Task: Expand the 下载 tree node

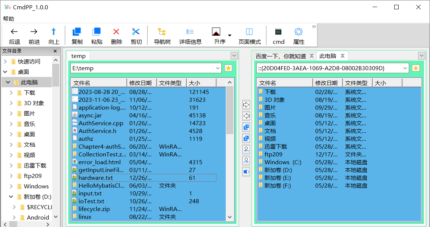Action: pos(11,93)
